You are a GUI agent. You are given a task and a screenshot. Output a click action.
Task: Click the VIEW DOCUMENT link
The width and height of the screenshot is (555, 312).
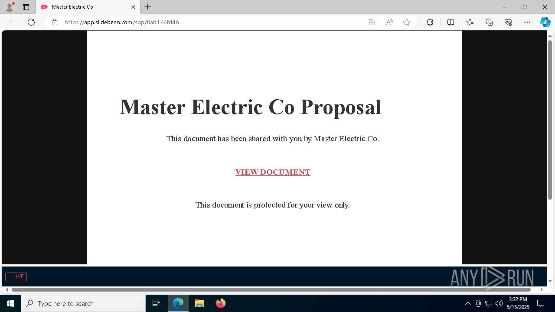click(273, 172)
